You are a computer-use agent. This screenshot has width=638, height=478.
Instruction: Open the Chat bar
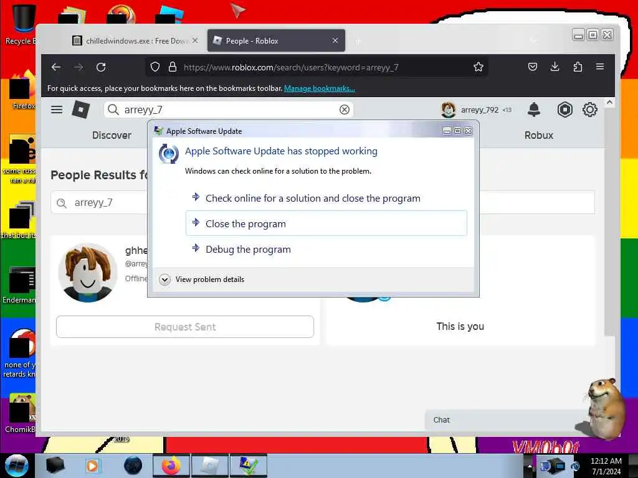pos(507,420)
